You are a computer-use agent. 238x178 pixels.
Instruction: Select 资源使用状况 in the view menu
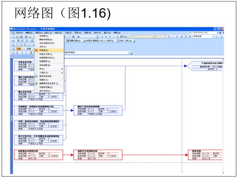coord(49,58)
